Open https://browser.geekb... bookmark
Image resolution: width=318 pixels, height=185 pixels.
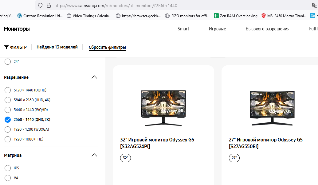tap(138, 16)
